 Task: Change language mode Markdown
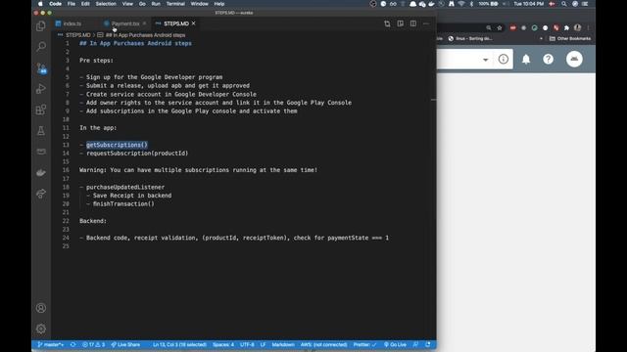coord(283,344)
